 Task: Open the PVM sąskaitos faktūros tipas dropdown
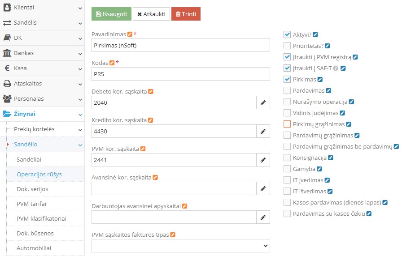point(180,246)
